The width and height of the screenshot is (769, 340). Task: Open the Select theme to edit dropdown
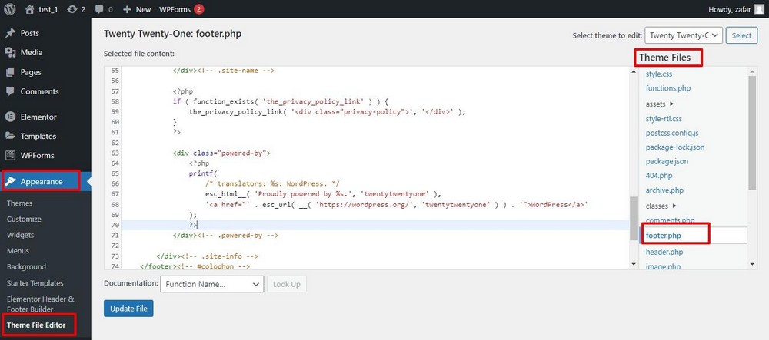tap(684, 35)
